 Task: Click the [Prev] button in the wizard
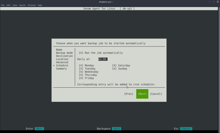click(x=129, y=94)
